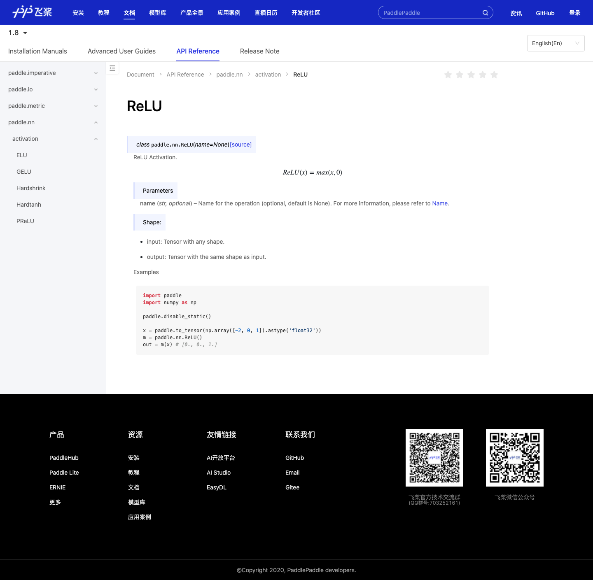
Task: Expand paddle.imperative in sidebar
Action: click(x=53, y=73)
